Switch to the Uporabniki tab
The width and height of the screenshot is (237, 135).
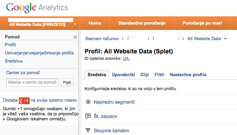point(123,74)
